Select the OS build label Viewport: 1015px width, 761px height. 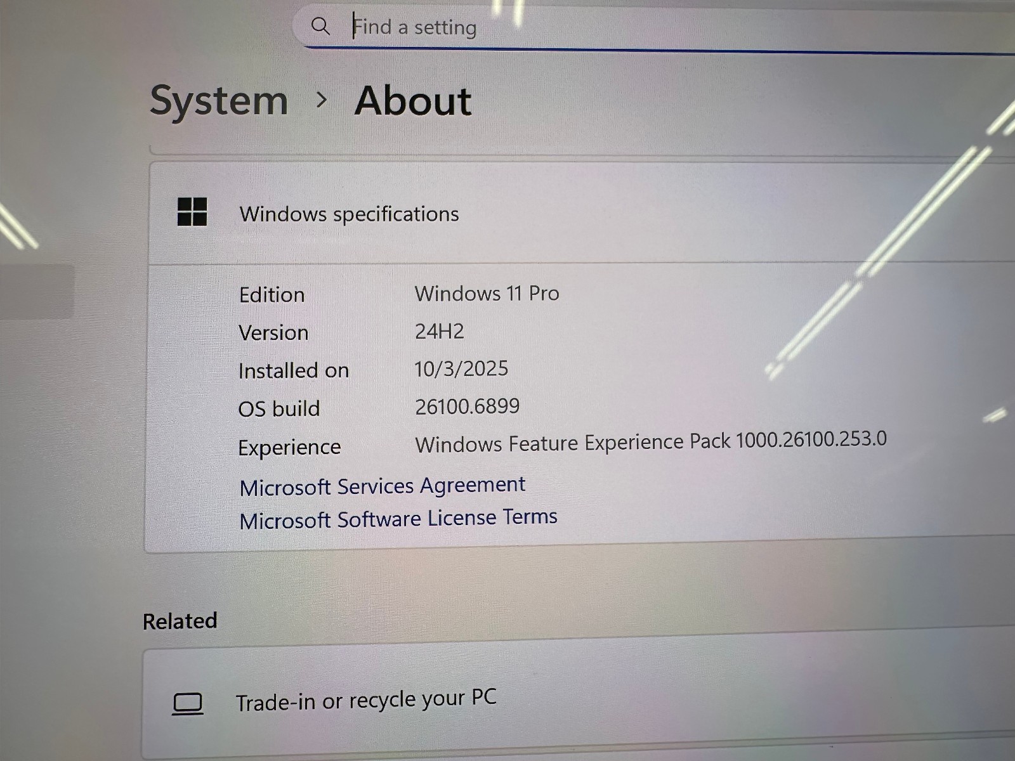coord(279,408)
